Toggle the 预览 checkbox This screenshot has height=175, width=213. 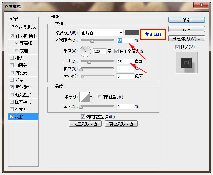(x=177, y=47)
